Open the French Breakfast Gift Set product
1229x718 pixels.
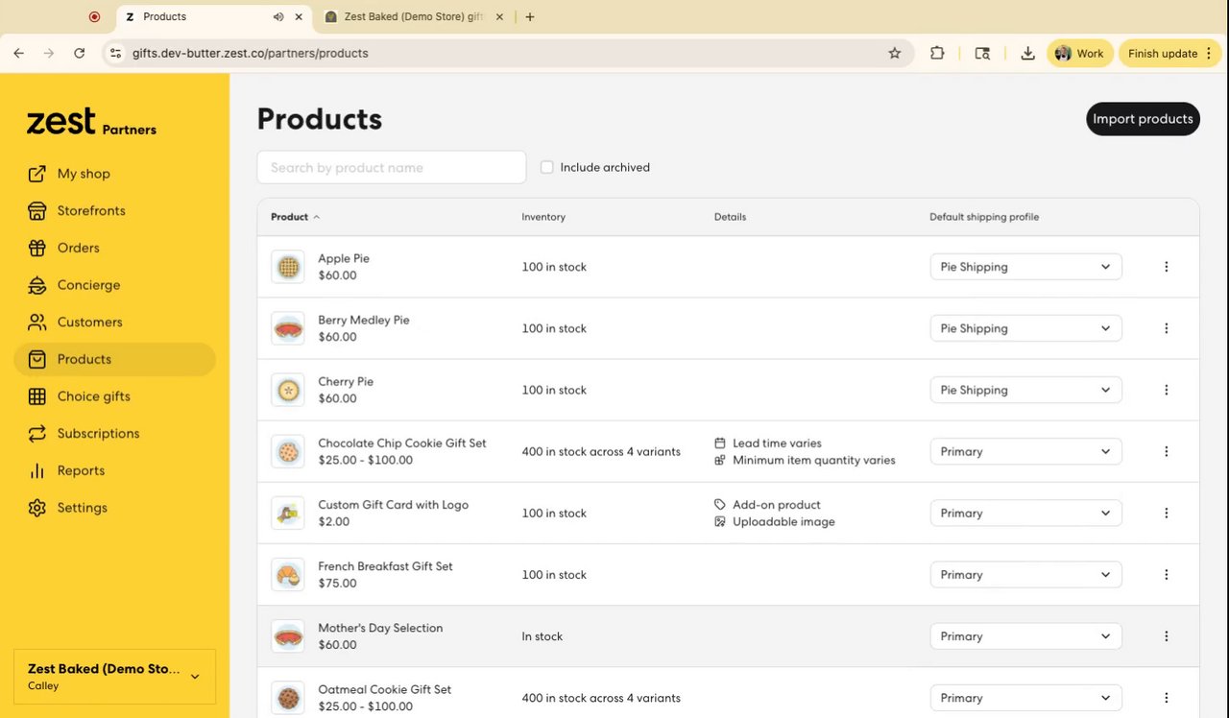coord(385,566)
